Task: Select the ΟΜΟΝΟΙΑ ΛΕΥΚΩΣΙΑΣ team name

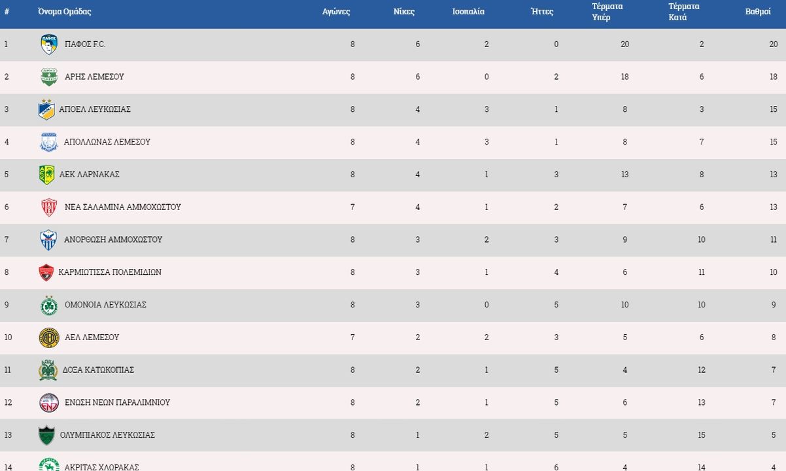Action: (x=105, y=305)
